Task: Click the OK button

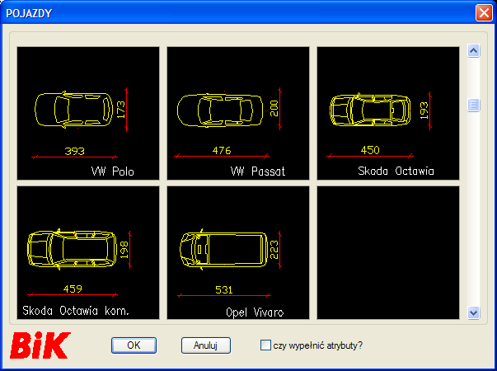Action: [x=134, y=345]
